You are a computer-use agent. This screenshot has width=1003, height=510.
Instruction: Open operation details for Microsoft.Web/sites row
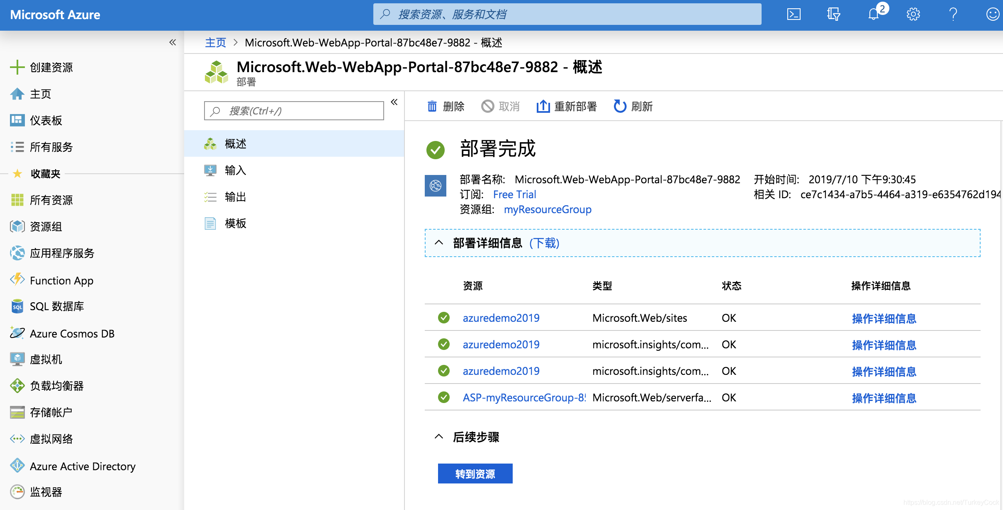(x=884, y=318)
